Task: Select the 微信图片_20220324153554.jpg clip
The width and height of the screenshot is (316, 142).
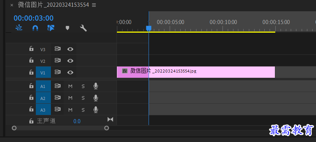Action: tap(196, 72)
